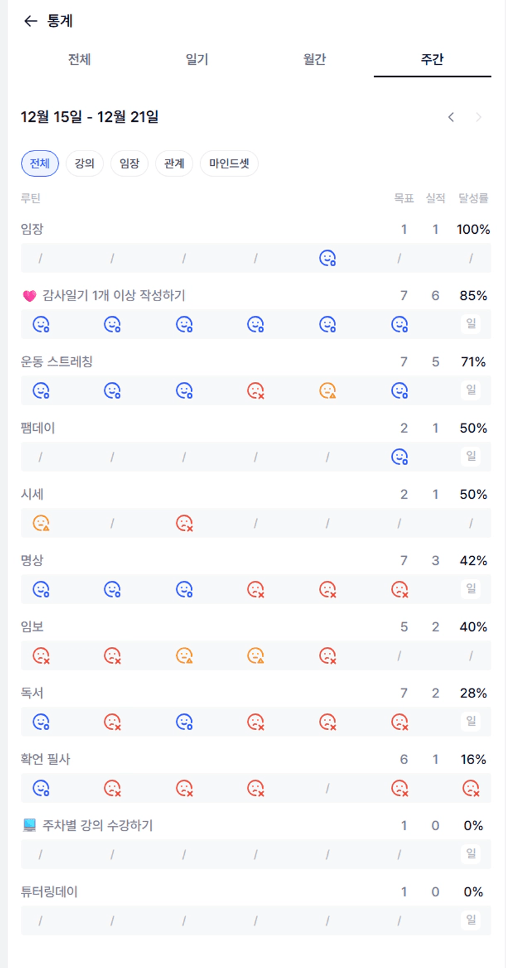Click the 일 marker in the 독서 row
This screenshot has height=968, width=506.
point(471,721)
